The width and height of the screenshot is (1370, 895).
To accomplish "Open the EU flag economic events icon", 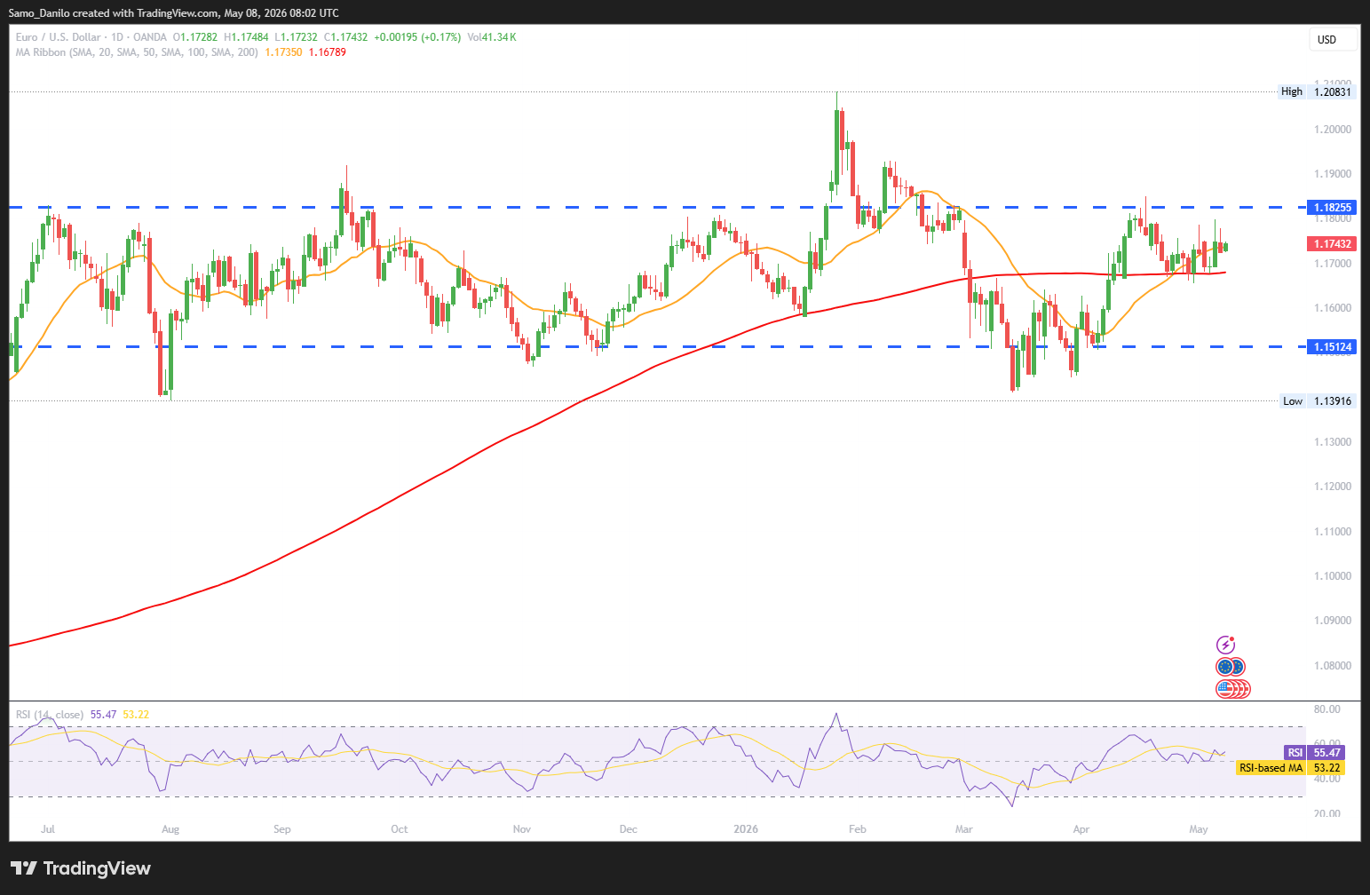I will tap(1231, 667).
